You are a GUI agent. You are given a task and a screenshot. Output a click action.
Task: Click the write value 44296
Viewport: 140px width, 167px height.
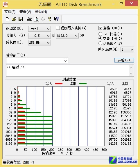[x=113, y=144]
